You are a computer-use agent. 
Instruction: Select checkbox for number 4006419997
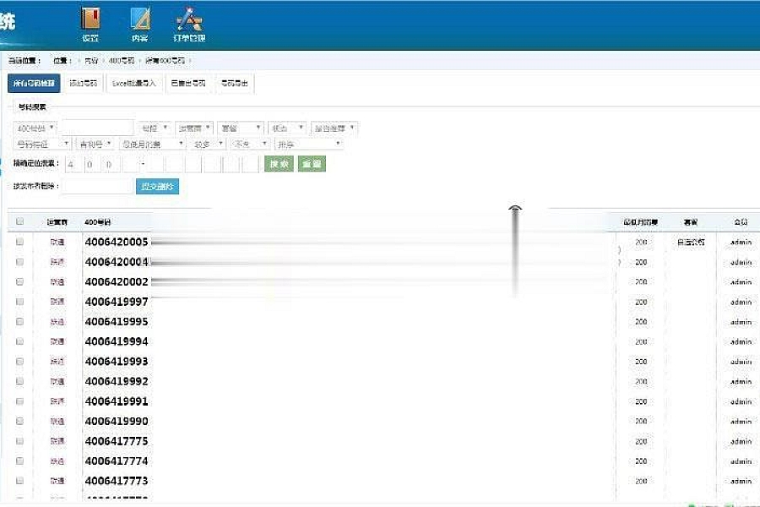(x=19, y=302)
